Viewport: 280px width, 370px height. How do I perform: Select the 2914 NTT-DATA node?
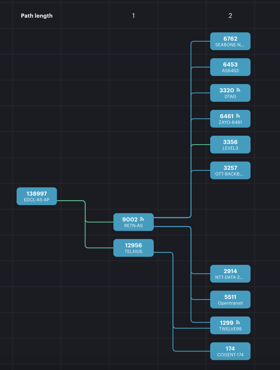230,274
